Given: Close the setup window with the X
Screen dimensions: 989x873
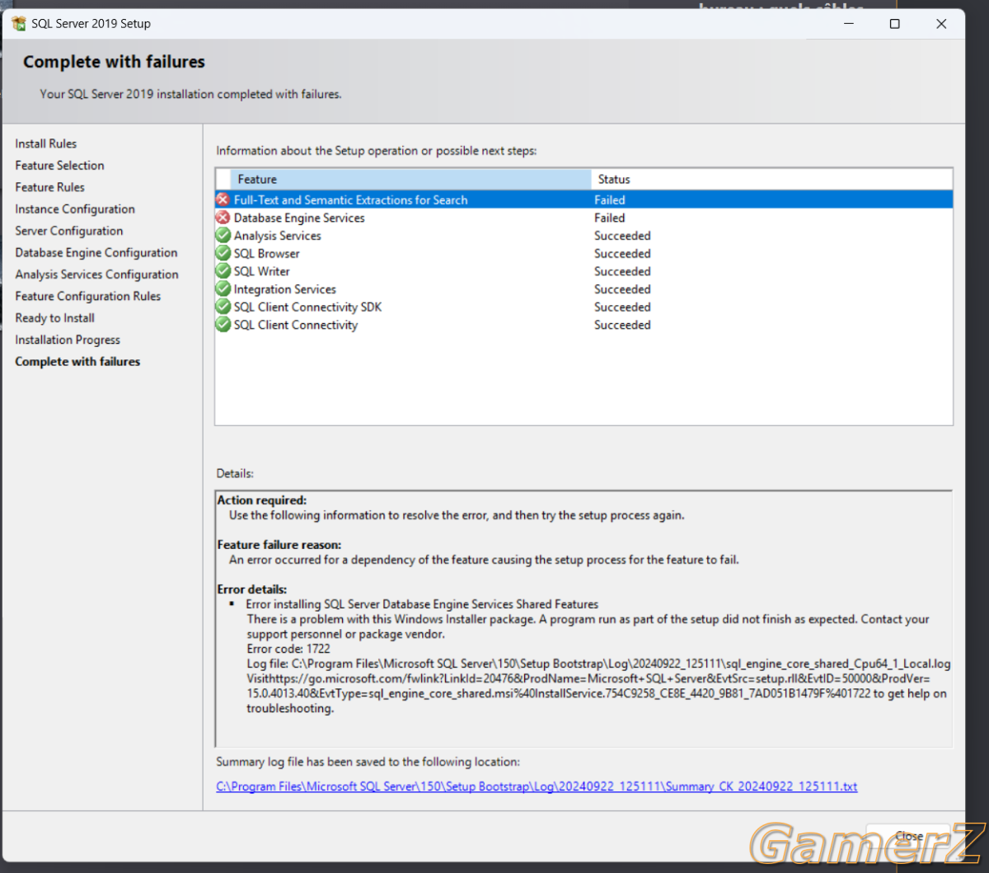Looking at the screenshot, I should (941, 24).
